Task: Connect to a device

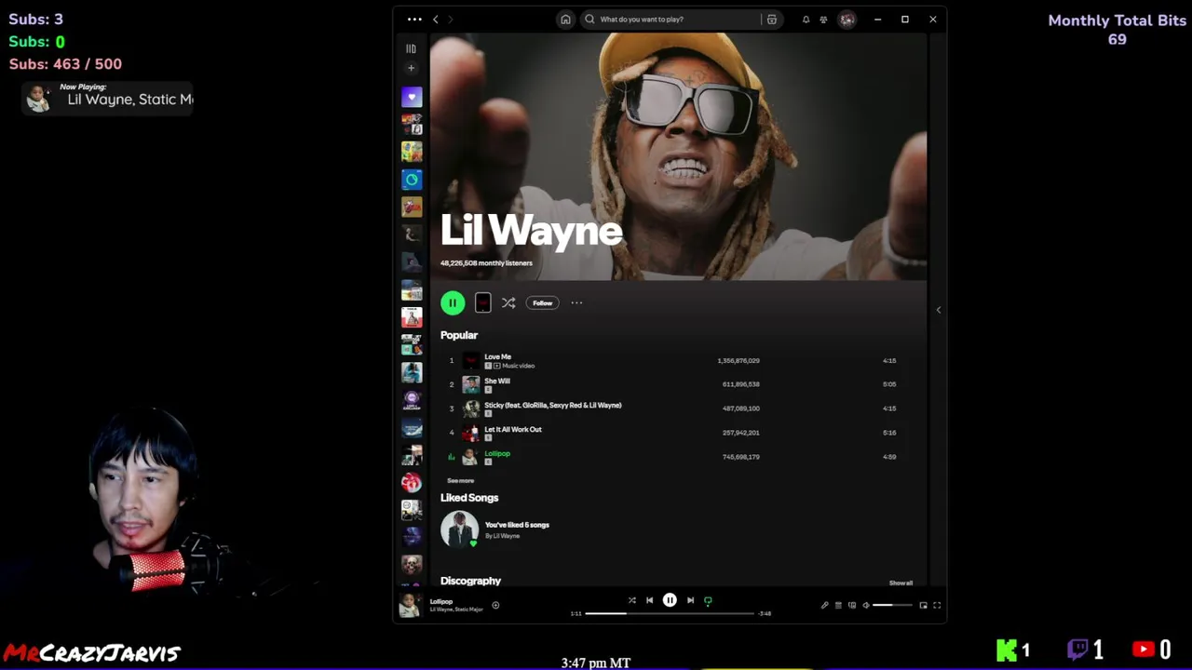Action: pyautogui.click(x=852, y=605)
